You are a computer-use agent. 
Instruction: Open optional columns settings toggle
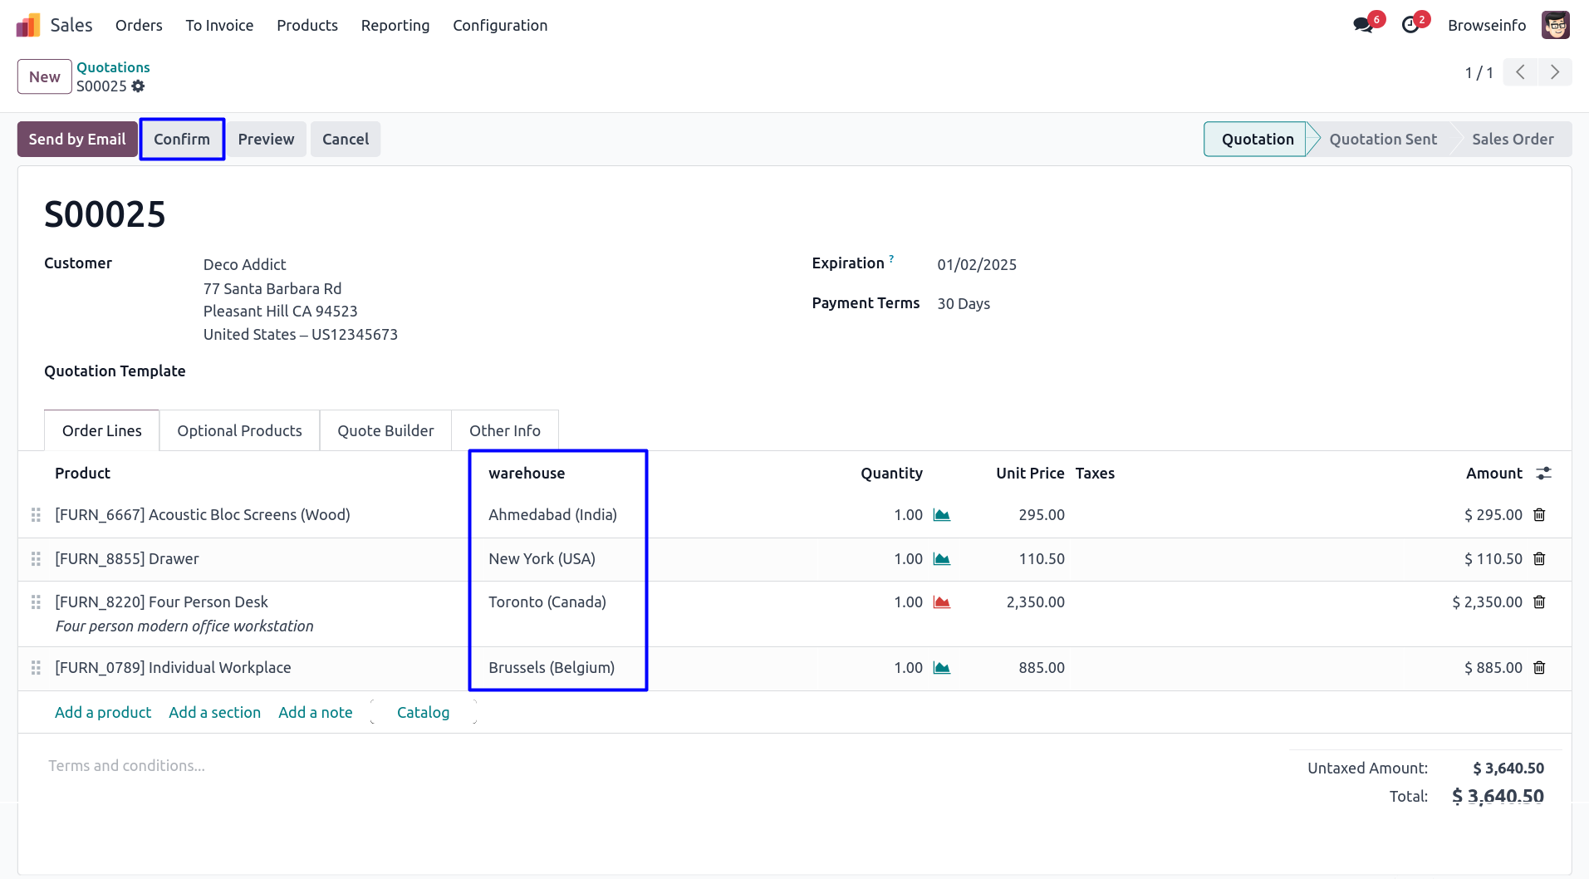point(1543,474)
